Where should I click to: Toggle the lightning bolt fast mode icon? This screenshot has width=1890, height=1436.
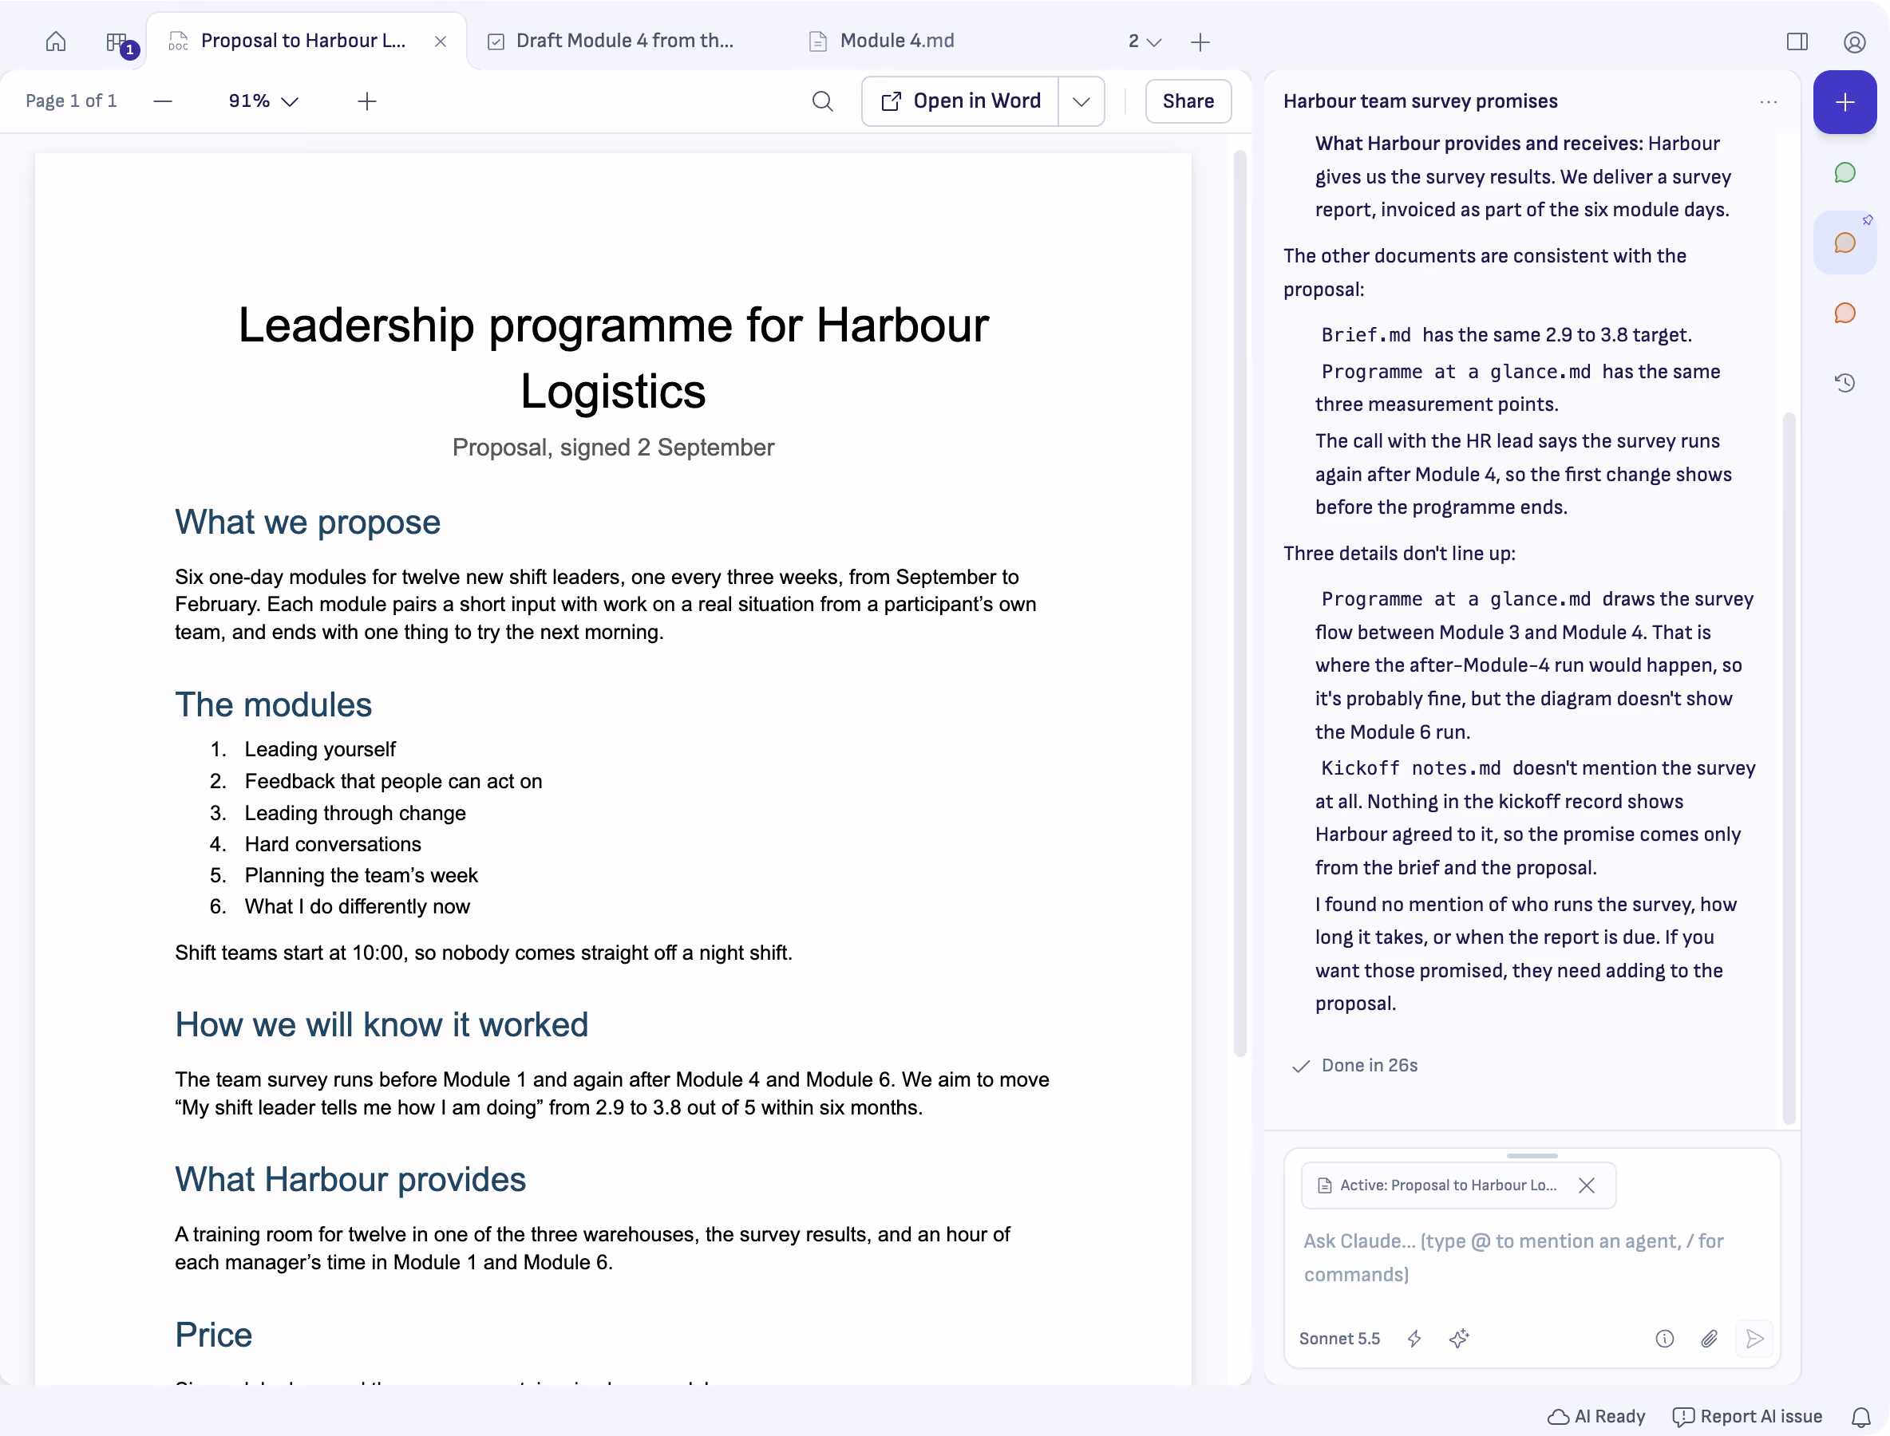point(1414,1339)
